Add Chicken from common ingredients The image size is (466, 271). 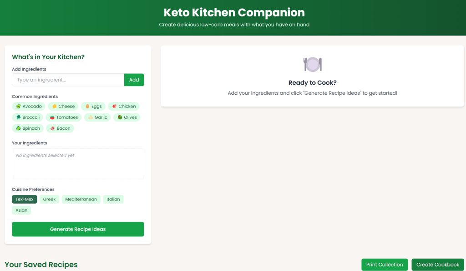pos(123,106)
